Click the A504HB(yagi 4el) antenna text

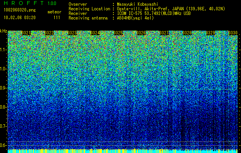tap(135, 18)
